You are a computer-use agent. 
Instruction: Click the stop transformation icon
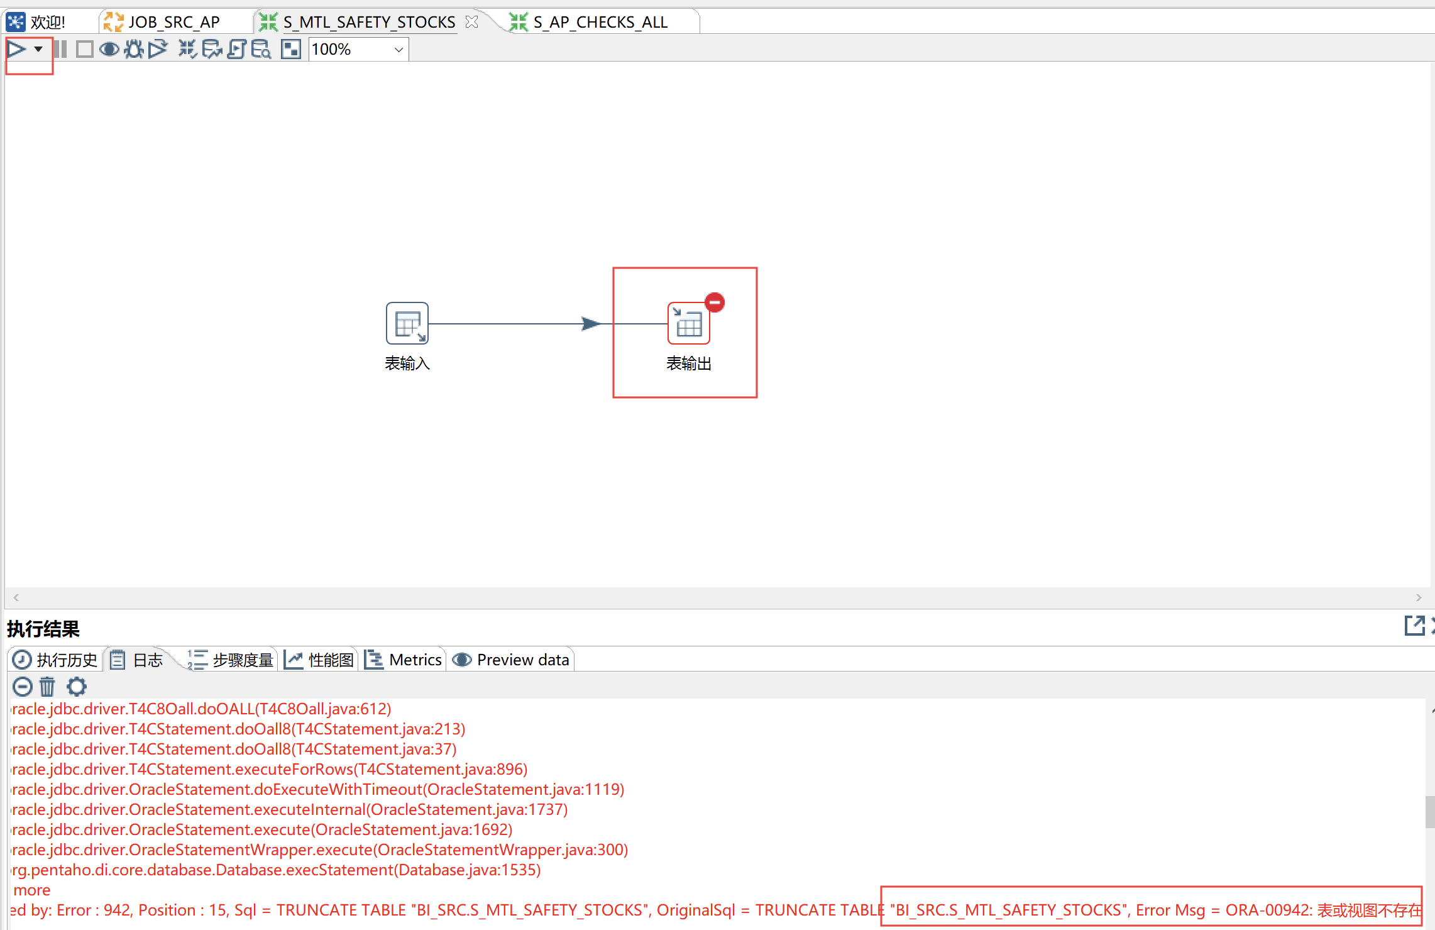click(x=84, y=49)
